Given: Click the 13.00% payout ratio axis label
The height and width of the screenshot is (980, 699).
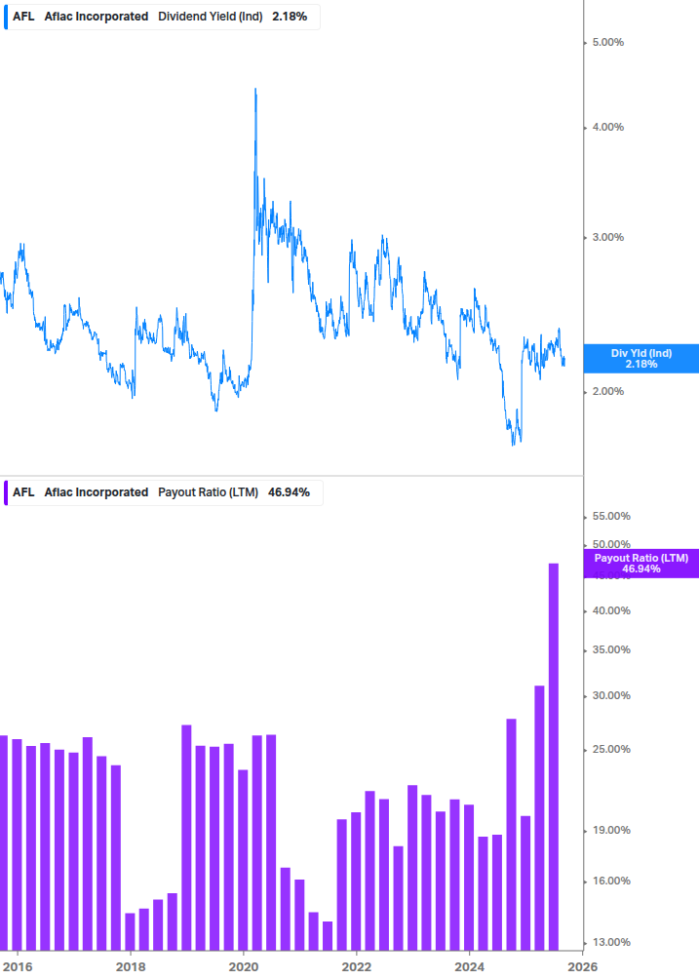Looking at the screenshot, I should tap(611, 943).
